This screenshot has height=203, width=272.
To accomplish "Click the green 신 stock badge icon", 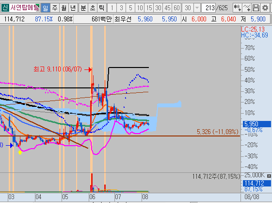I will coord(5,8).
